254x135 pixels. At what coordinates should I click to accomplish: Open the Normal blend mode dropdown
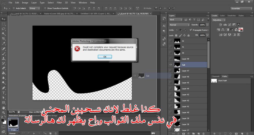click(179, 25)
